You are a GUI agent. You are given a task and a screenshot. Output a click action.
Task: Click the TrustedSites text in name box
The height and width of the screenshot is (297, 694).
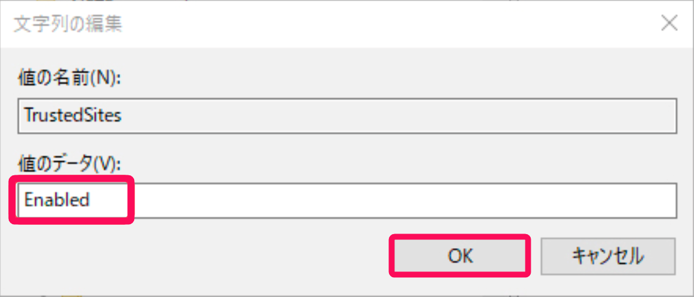pos(72,116)
